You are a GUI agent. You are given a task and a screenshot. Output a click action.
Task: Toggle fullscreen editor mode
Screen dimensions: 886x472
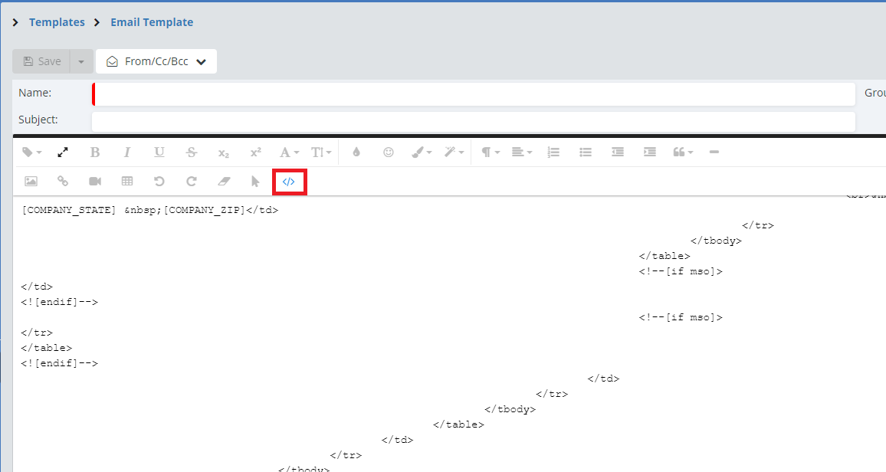pos(63,152)
